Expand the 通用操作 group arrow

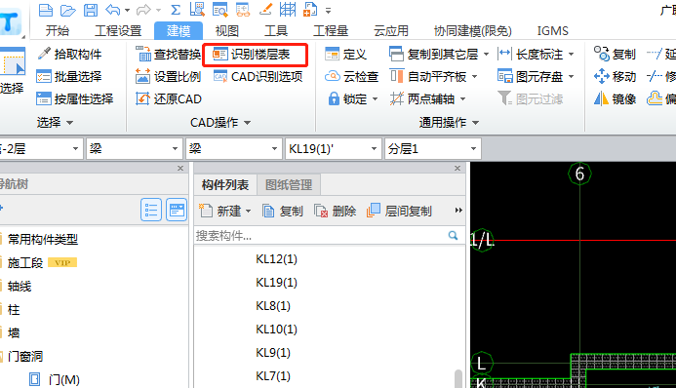475,123
